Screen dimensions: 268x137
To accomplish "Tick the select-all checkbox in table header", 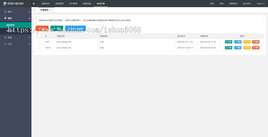I will [x=39, y=36].
